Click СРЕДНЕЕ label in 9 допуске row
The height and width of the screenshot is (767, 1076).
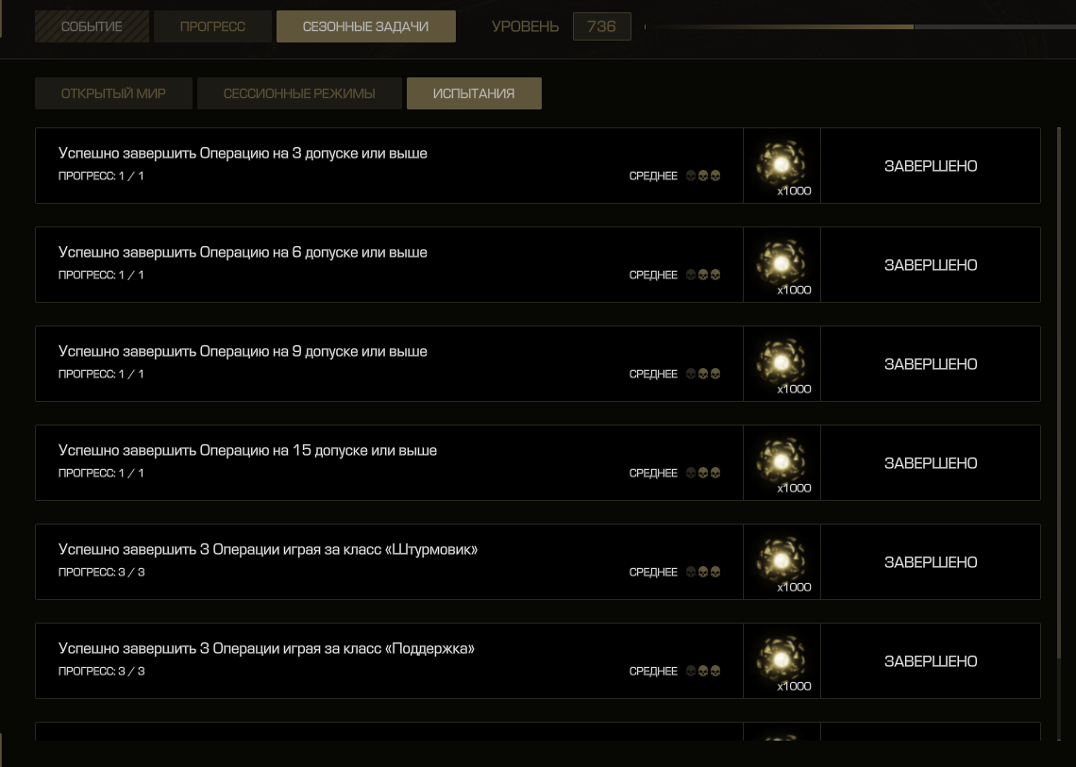[x=653, y=374]
